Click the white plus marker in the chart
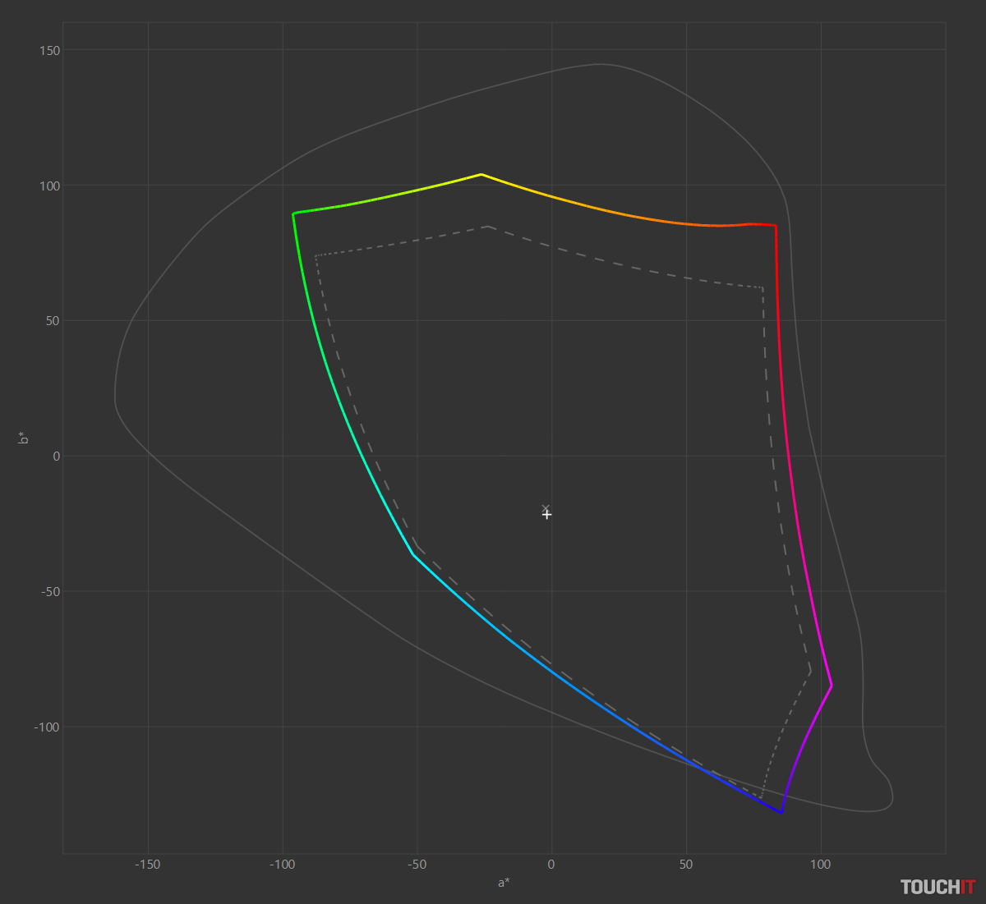986x904 pixels. (x=547, y=515)
